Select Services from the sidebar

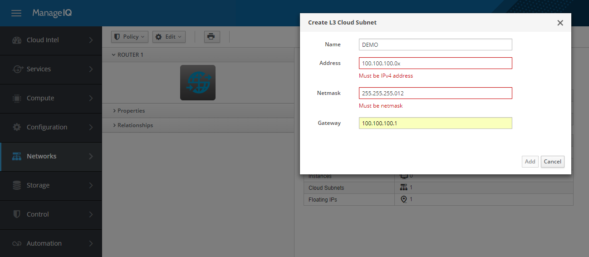click(x=51, y=69)
